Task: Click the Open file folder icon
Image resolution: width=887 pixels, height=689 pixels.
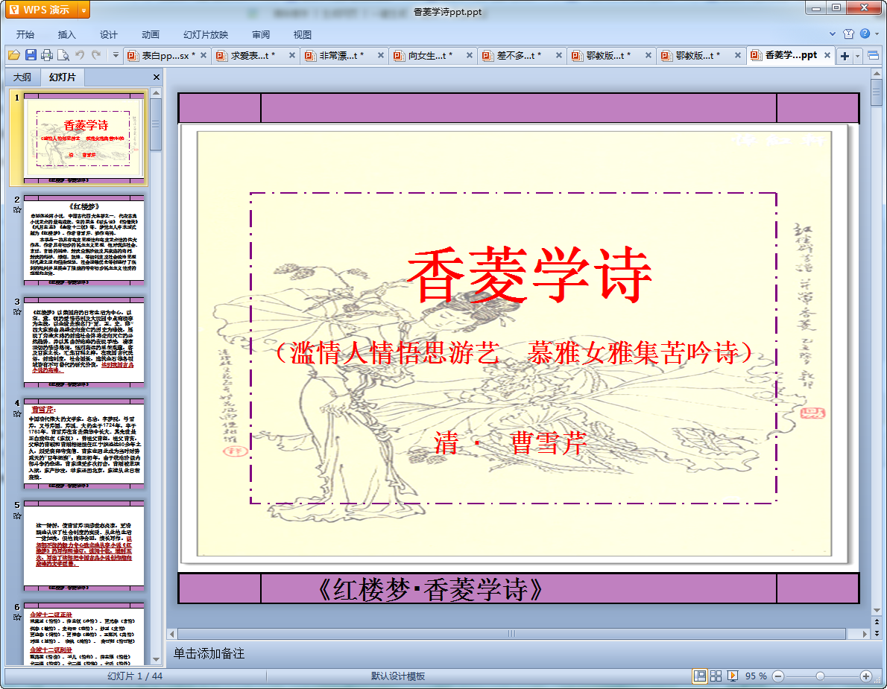Action: click(14, 55)
